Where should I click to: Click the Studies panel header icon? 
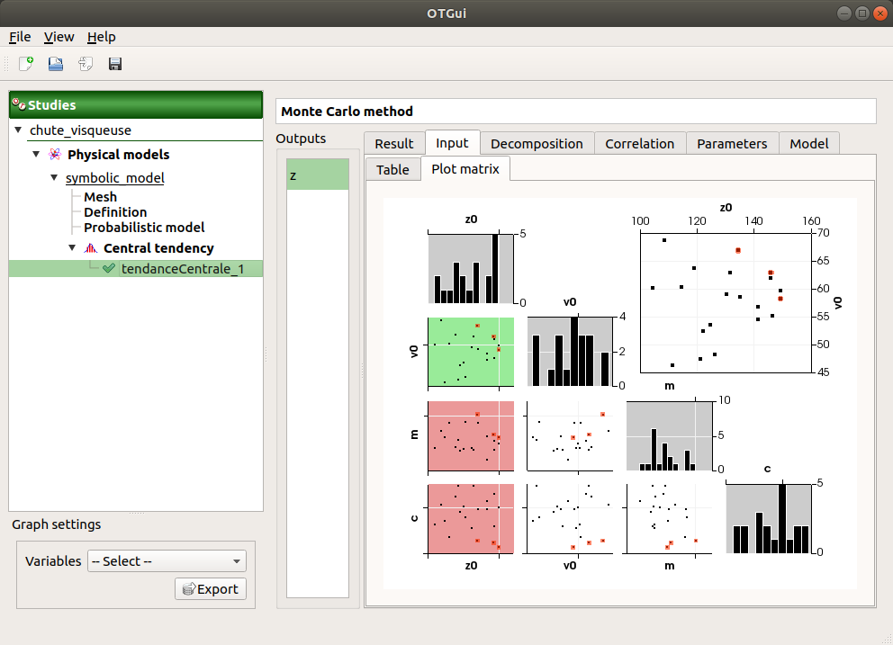click(19, 104)
